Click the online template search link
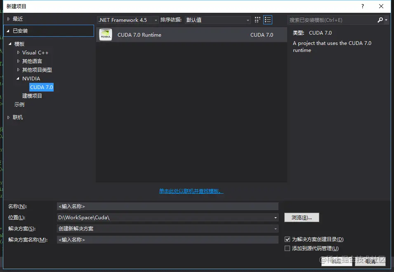 pyautogui.click(x=191, y=191)
